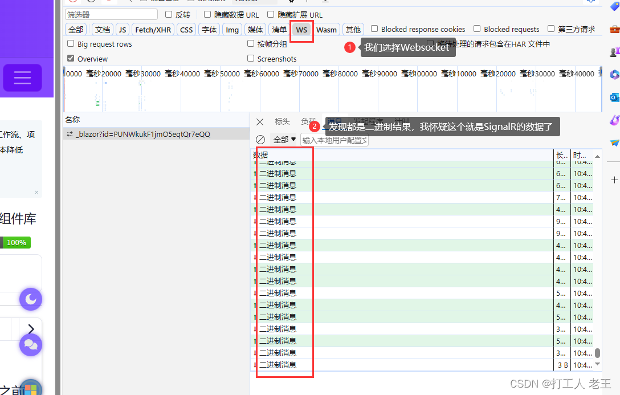Open the paper plane sidebar icon

pos(614,142)
